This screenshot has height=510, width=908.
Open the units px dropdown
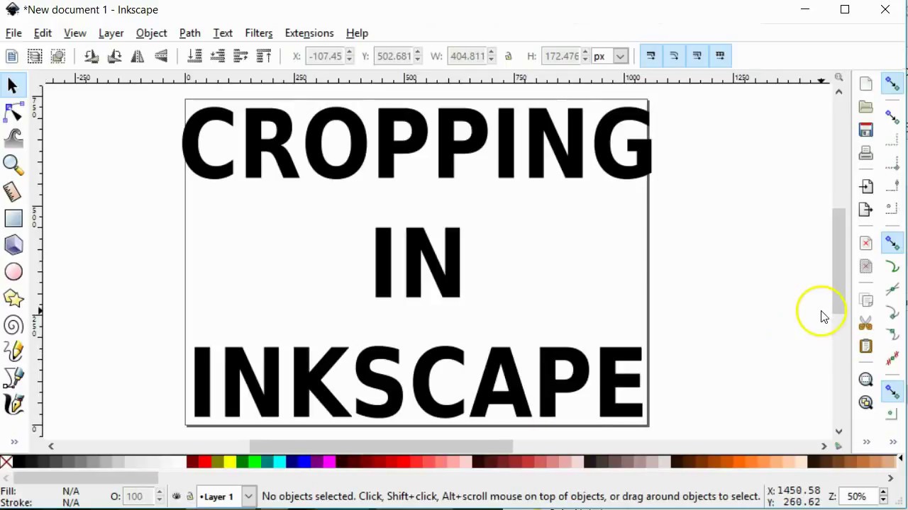[x=610, y=56]
